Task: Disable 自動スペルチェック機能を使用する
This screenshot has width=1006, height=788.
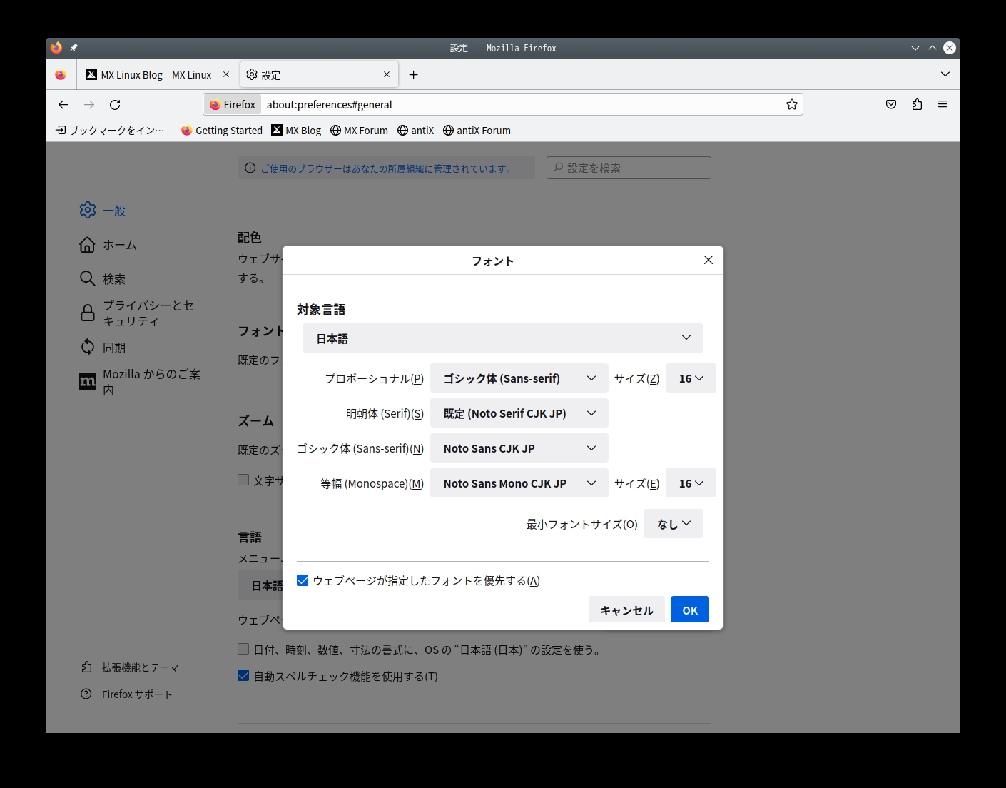Action: (x=243, y=675)
